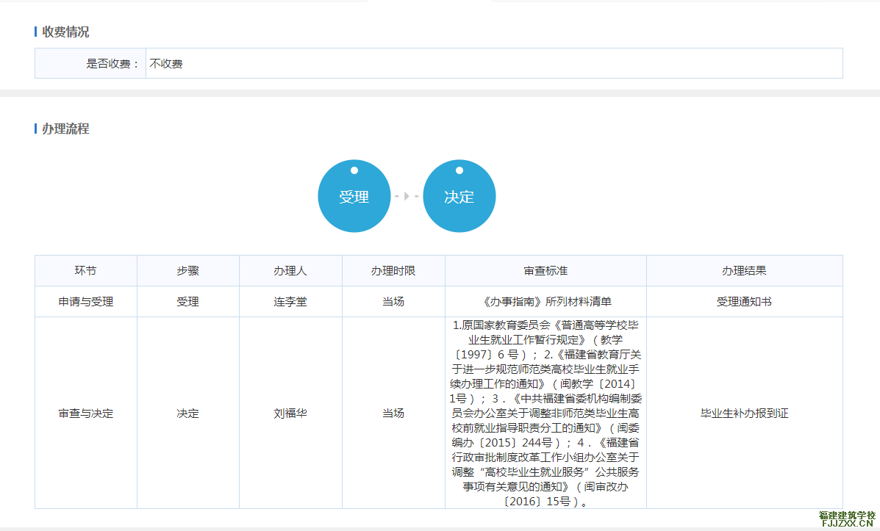The image size is (880, 531).
Task: Select the 收费情况 section heading
Action: (x=65, y=32)
